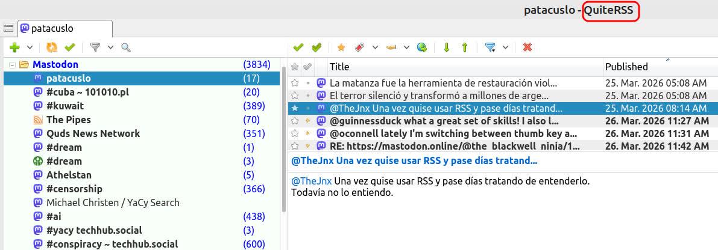This screenshot has height=250, width=718.
Task: Star the 'La matanza fue la herramienta' item
Action: 295,83
